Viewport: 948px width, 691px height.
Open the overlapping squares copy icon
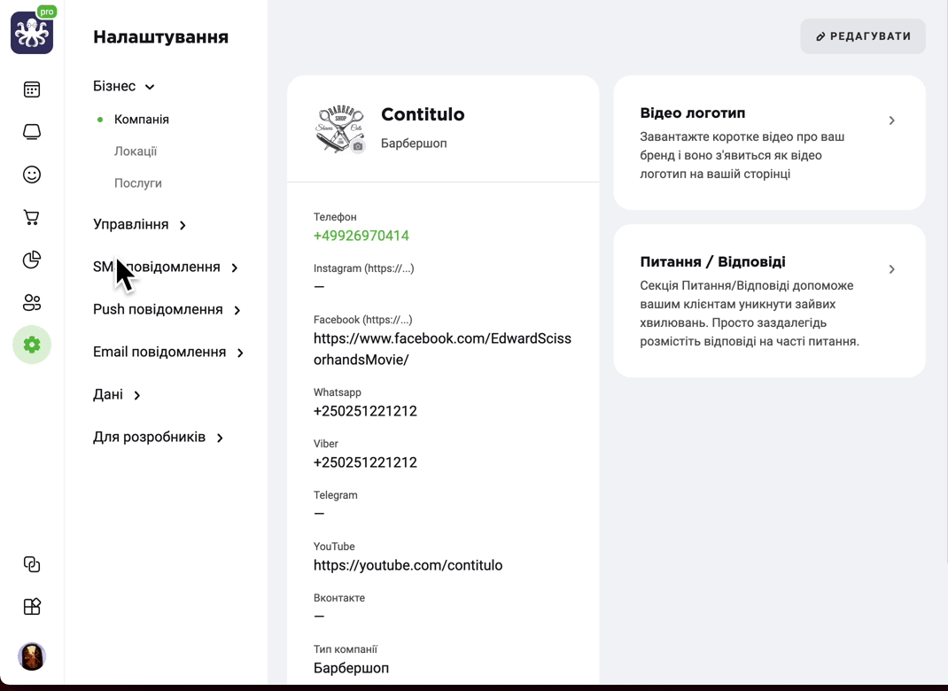[x=32, y=564]
